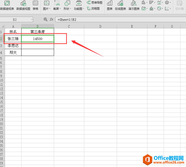186x167 pixels.
Task: Click cell containing 郑大
Action: [13, 52]
